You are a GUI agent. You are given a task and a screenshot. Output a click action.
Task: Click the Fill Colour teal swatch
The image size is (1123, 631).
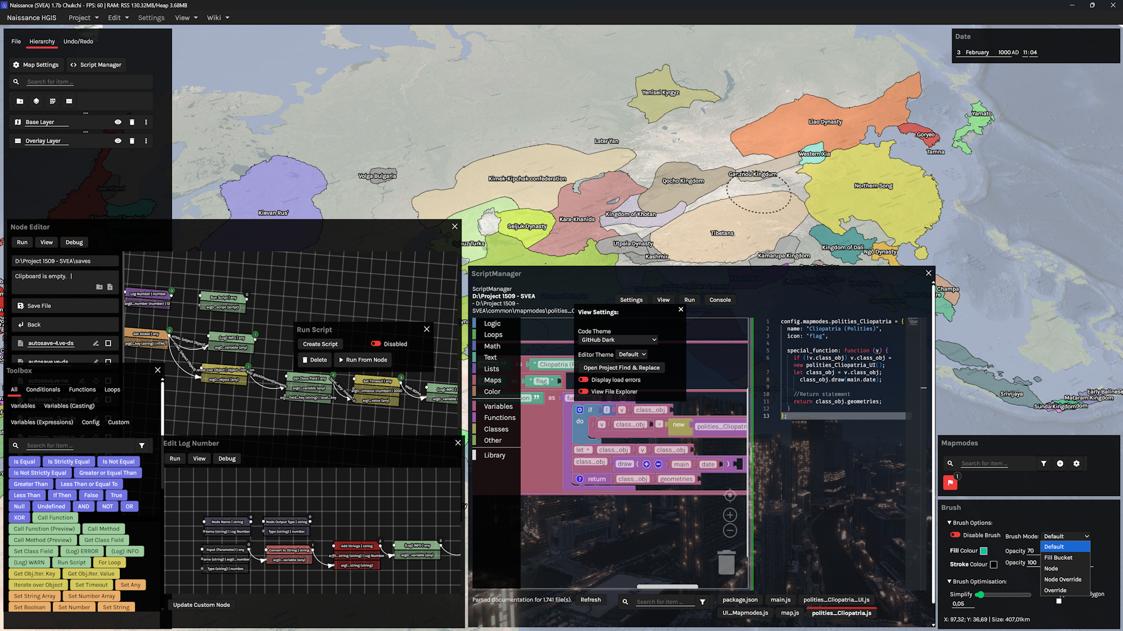(984, 551)
